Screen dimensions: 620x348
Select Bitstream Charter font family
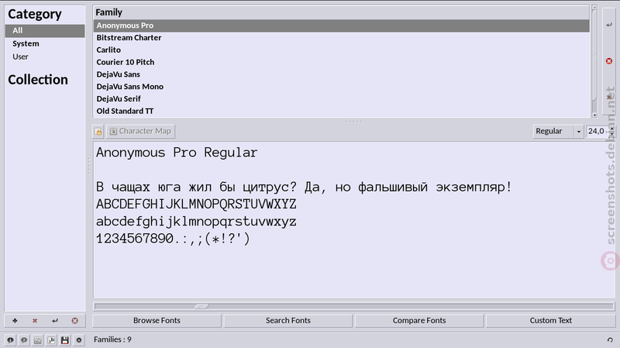click(x=341, y=37)
